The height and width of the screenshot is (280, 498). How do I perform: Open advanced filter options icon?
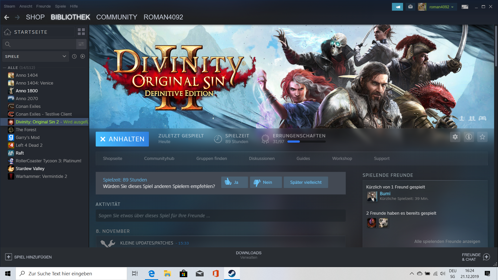pos(81,44)
